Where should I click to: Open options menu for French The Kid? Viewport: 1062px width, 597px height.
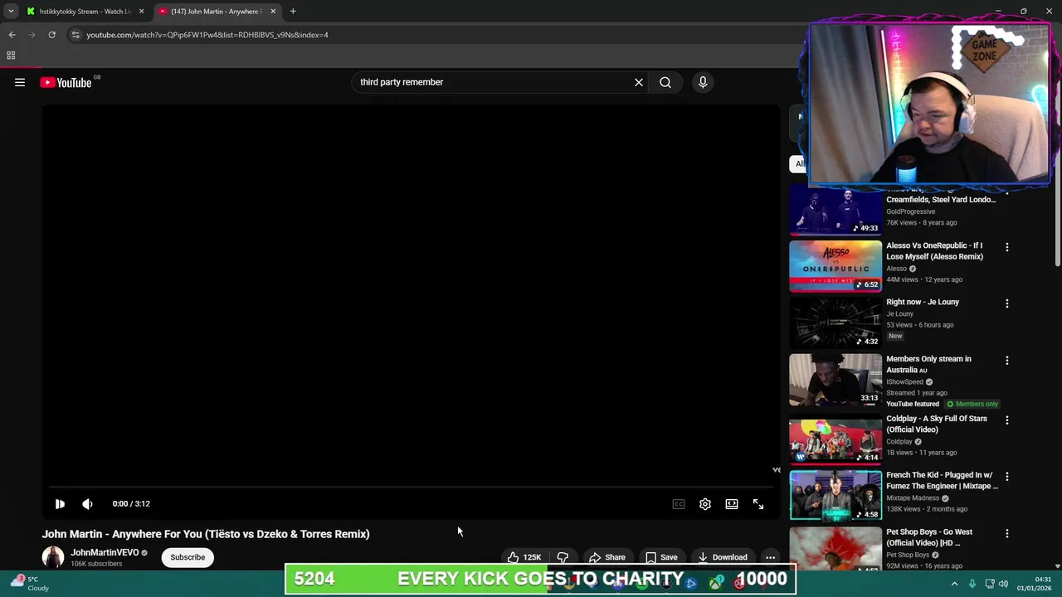pyautogui.click(x=1007, y=477)
